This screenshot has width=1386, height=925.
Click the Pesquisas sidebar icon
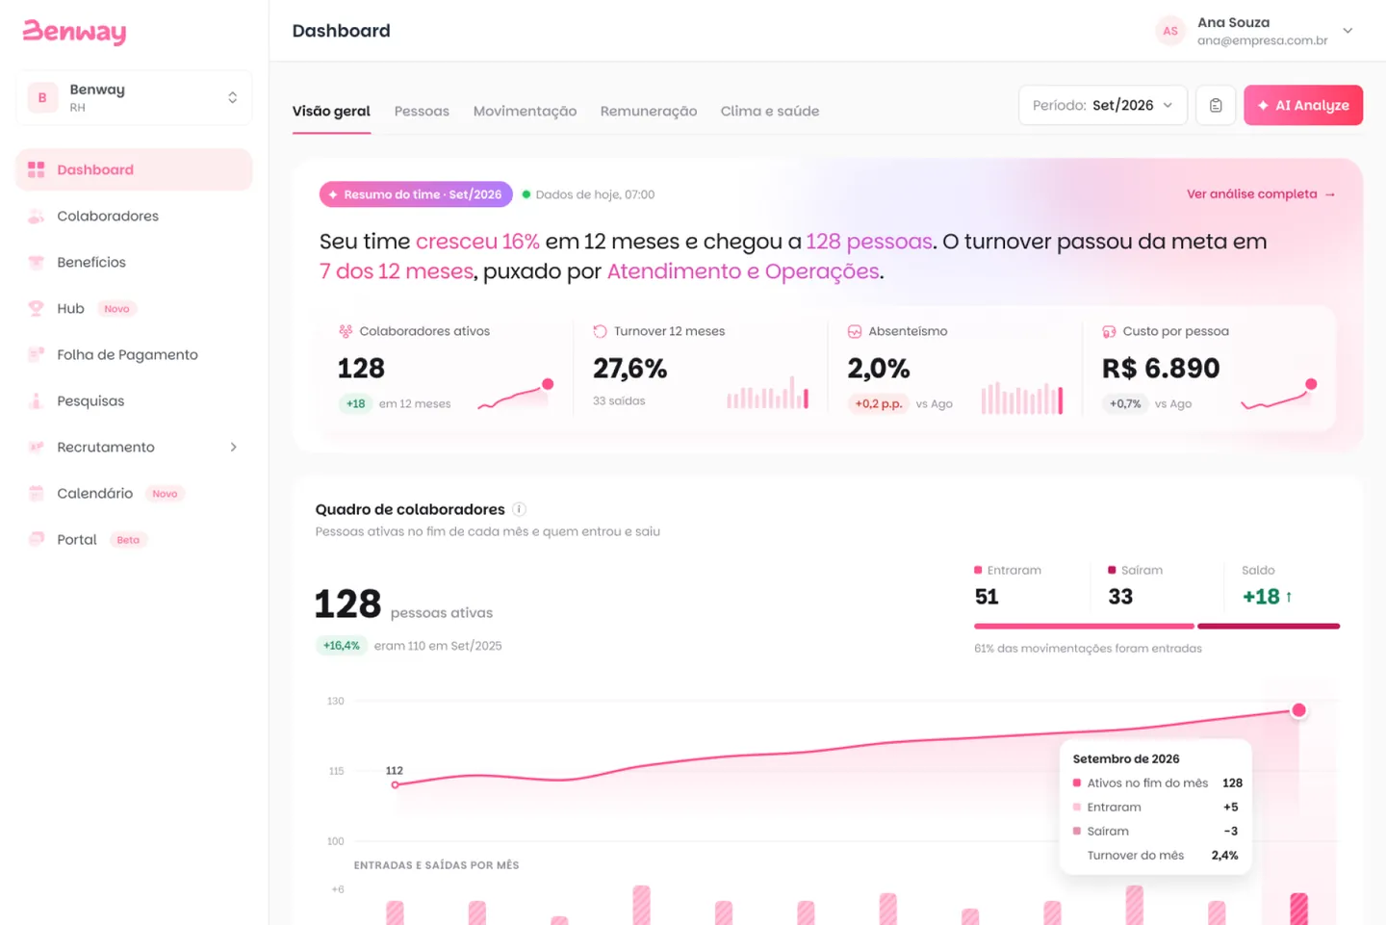click(x=37, y=400)
